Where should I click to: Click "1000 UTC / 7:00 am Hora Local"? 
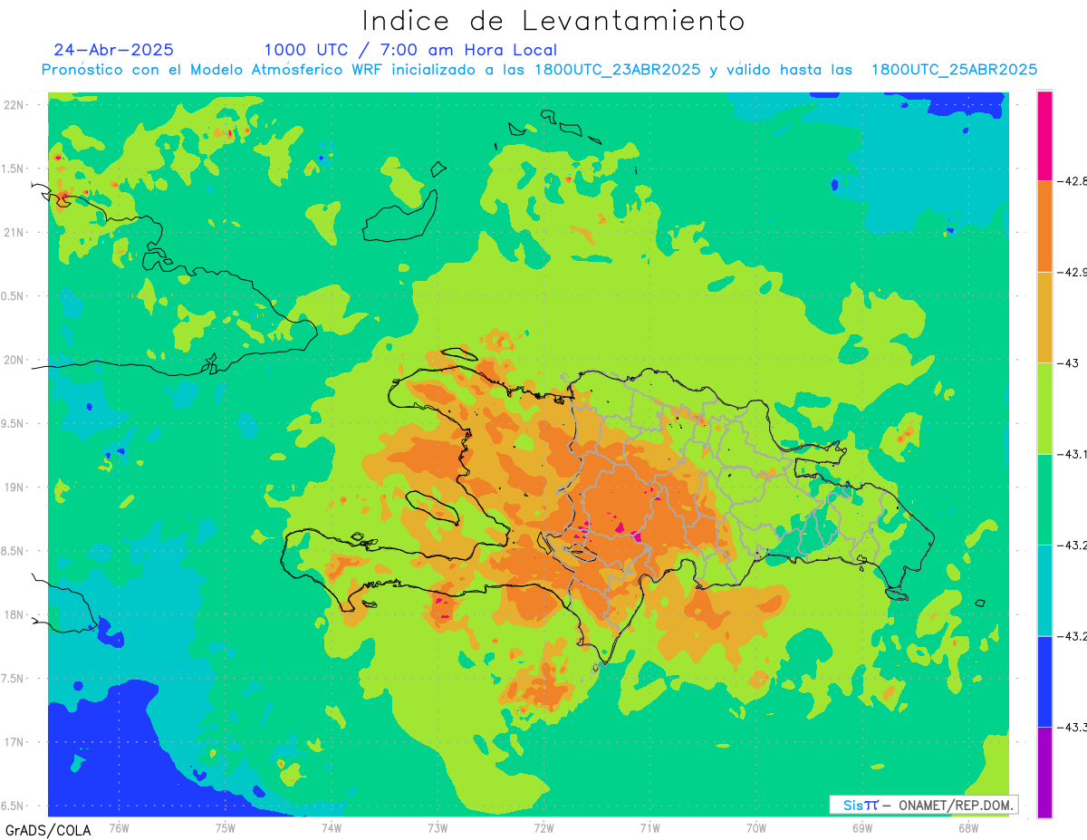pyautogui.click(x=410, y=50)
